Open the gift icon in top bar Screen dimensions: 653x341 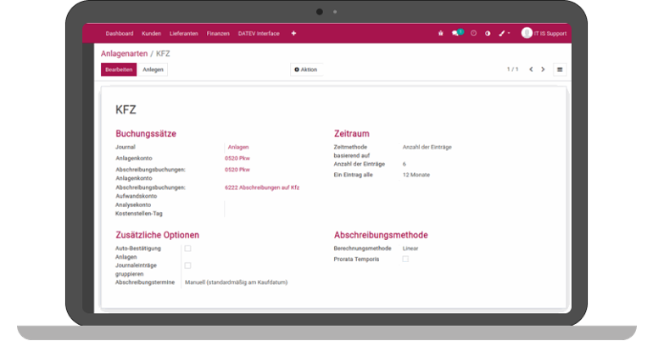tap(440, 33)
